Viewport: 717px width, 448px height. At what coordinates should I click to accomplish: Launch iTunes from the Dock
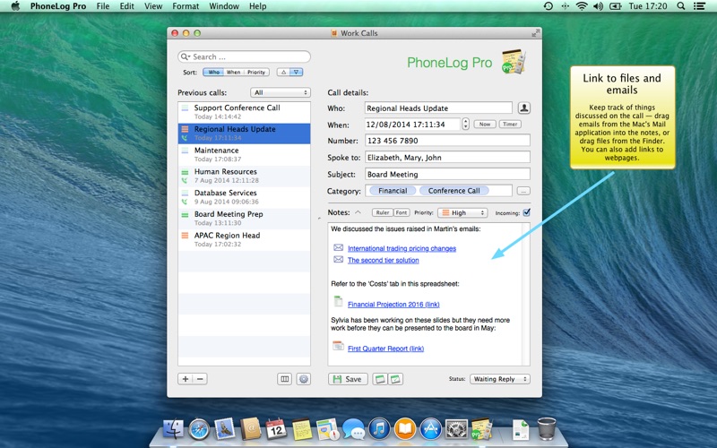(x=379, y=429)
